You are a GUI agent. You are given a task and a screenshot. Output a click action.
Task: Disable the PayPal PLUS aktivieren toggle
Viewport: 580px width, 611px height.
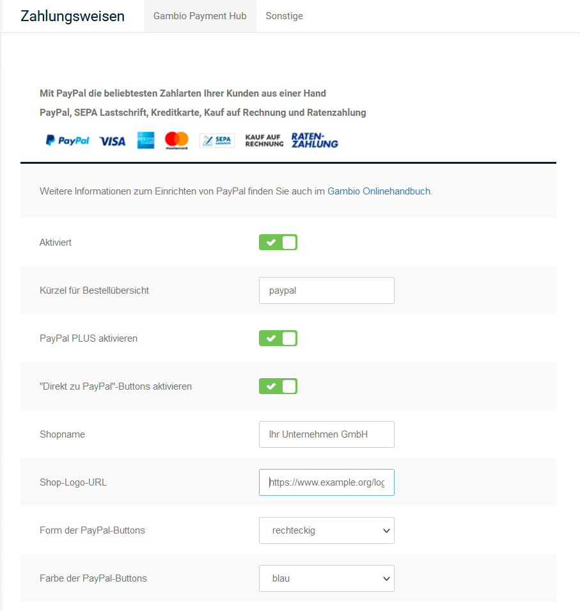click(x=278, y=338)
